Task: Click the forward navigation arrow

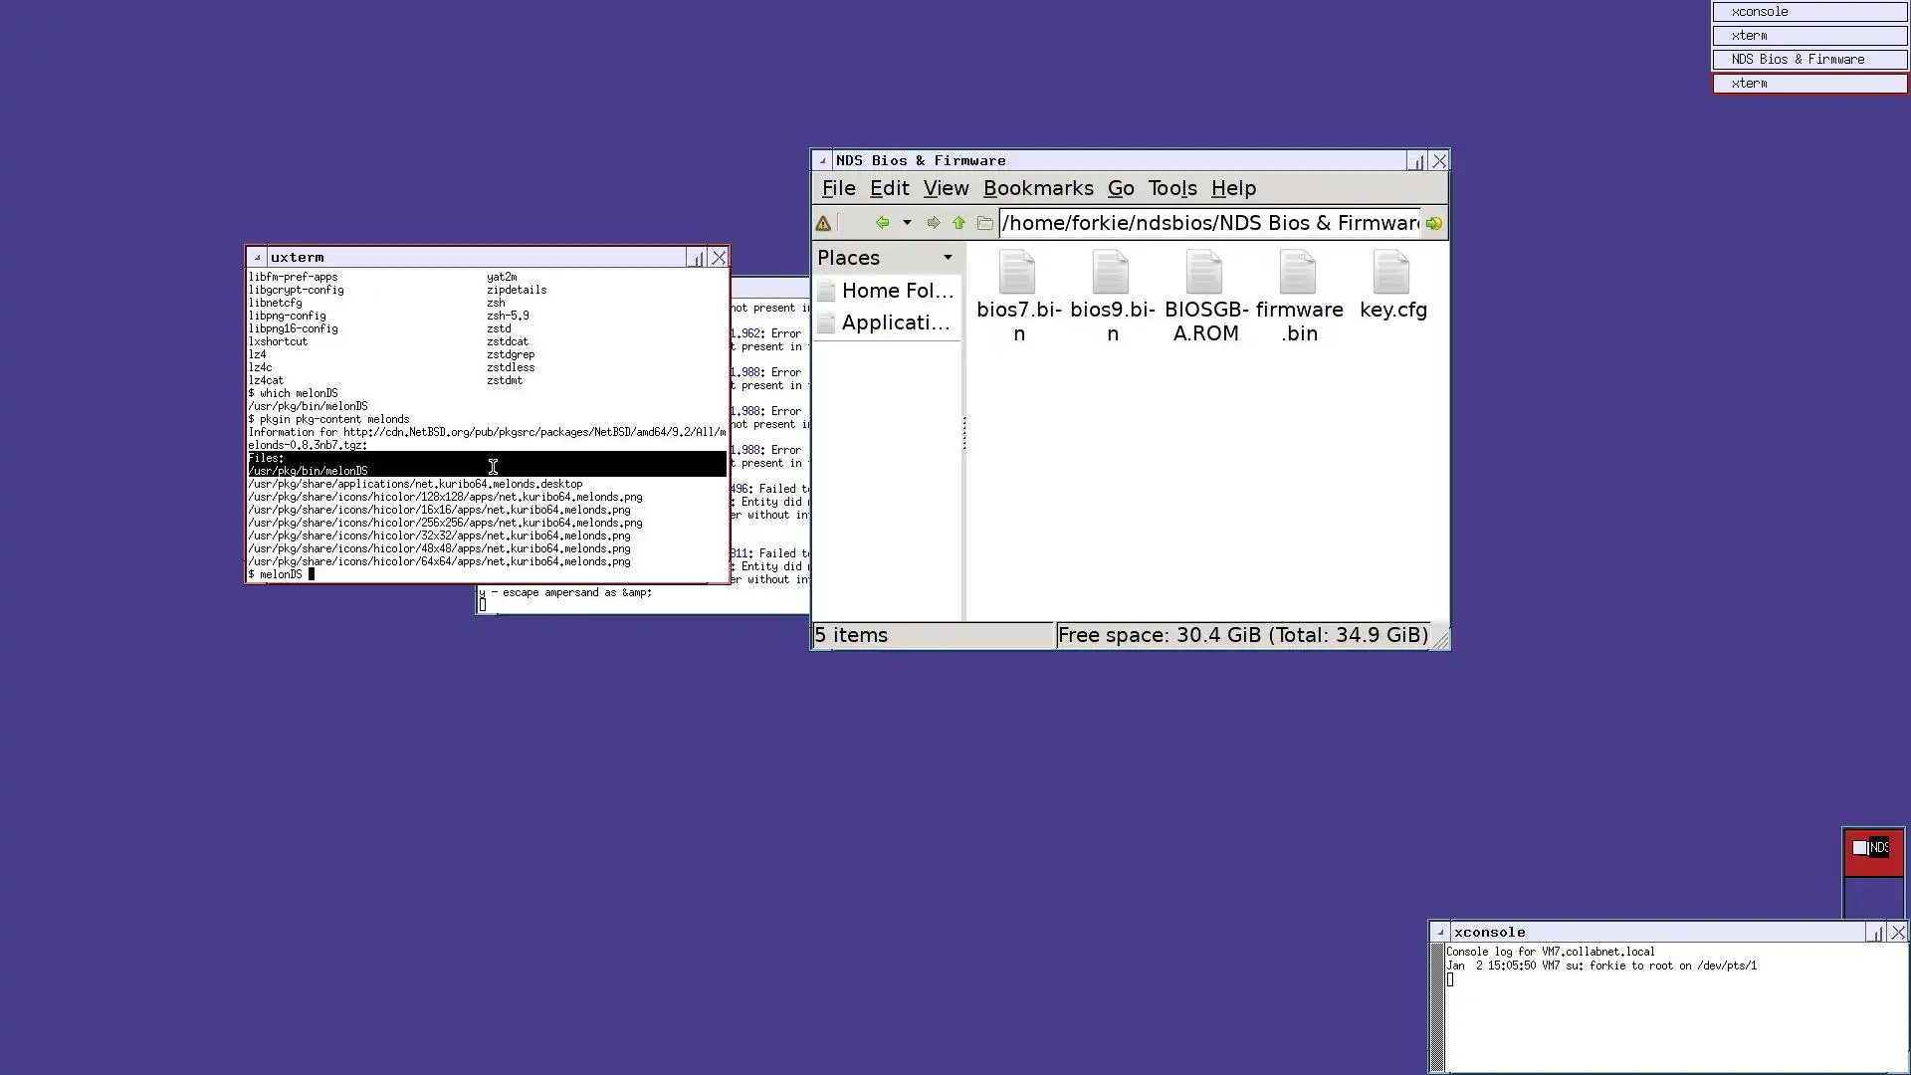Action: [x=933, y=223]
